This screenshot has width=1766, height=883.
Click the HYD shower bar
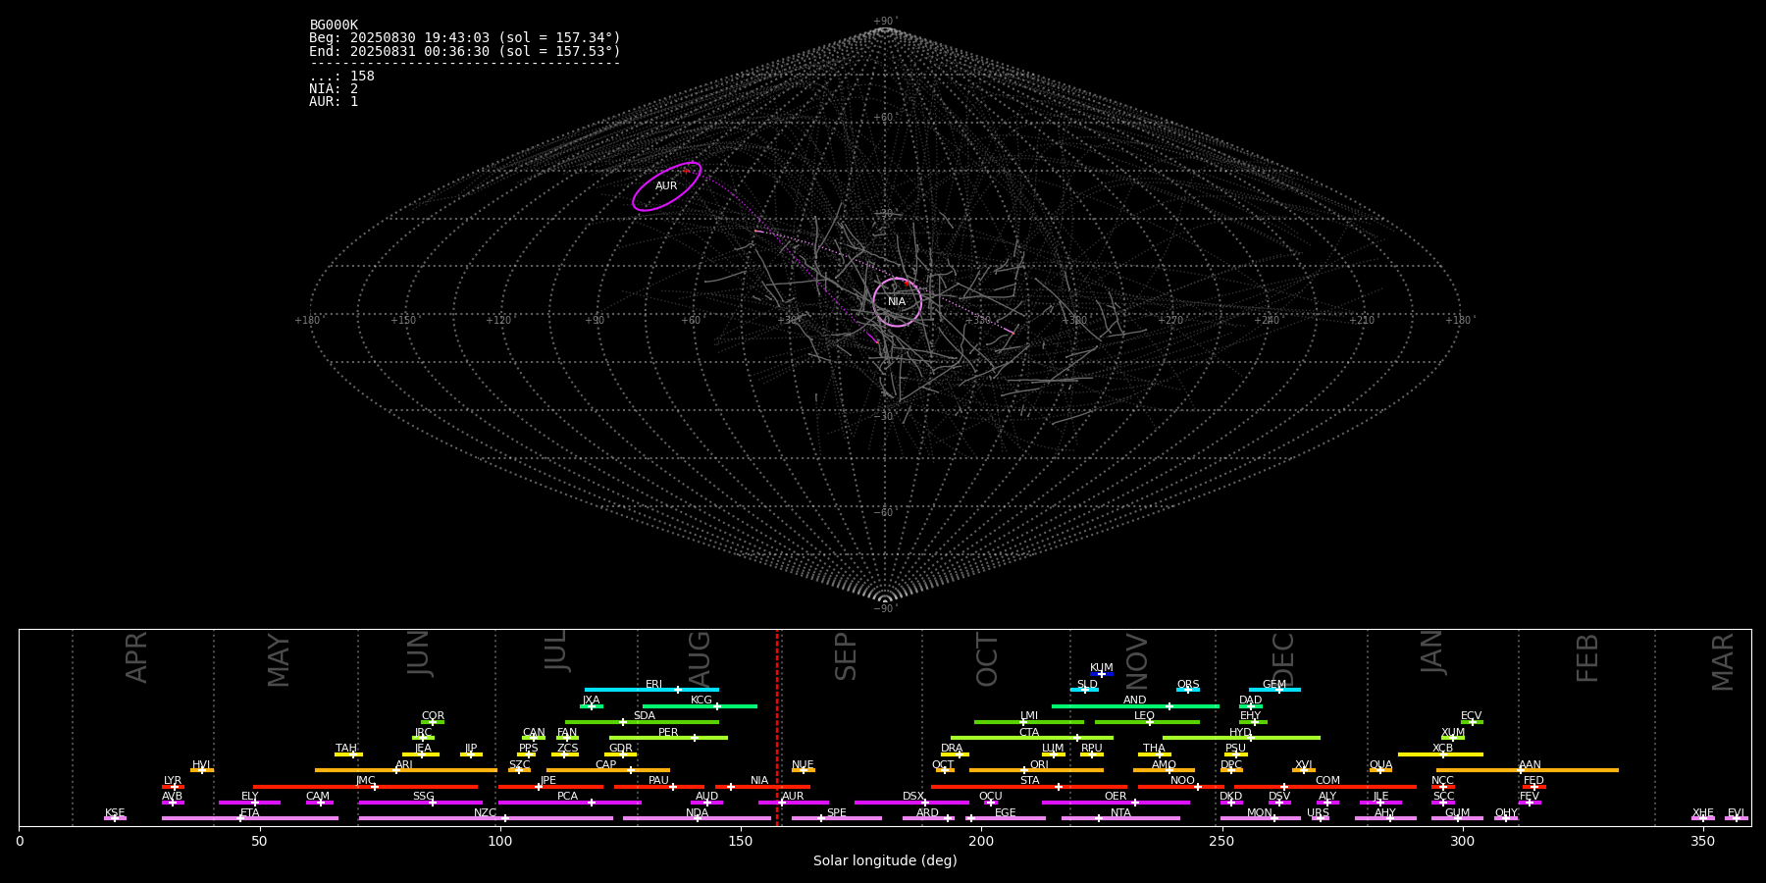[1241, 738]
